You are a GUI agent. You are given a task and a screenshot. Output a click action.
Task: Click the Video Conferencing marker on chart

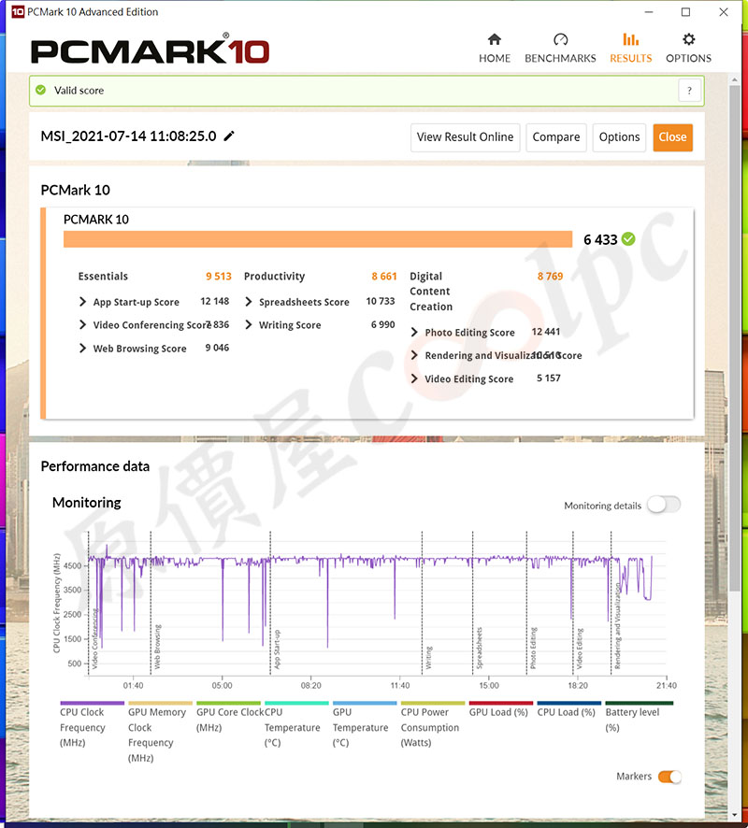coord(94,639)
